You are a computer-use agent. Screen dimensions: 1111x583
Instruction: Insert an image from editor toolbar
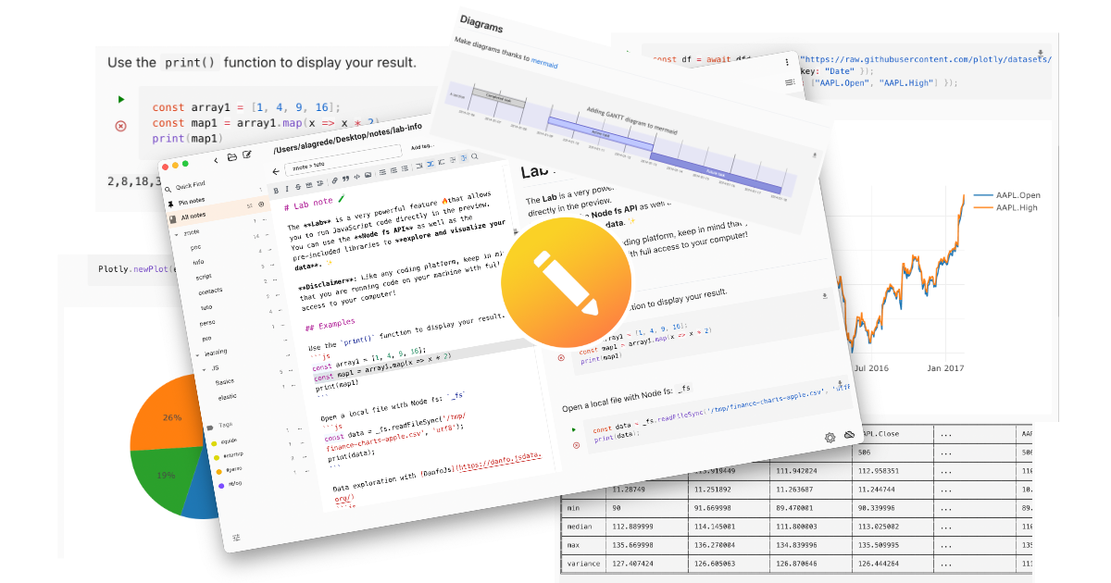point(368,174)
